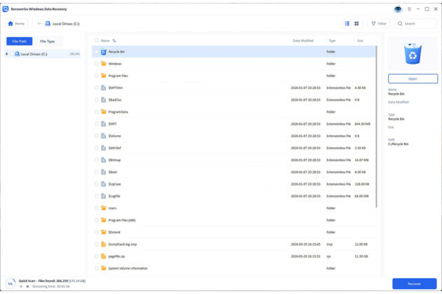The height and width of the screenshot is (294, 442).
Task: Sort by the Size column header
Action: 360,41
